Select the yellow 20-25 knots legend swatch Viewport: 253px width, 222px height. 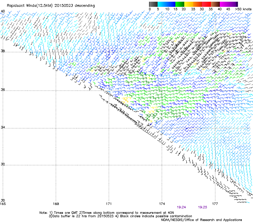pos(189,4)
